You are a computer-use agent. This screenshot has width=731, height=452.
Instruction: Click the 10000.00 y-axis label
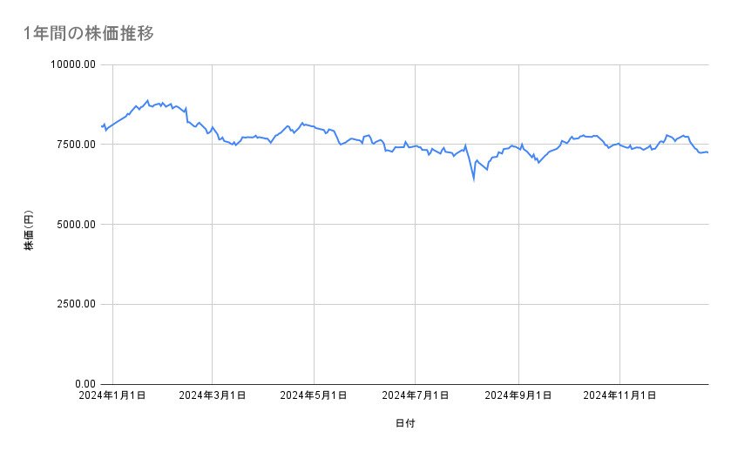(72, 64)
